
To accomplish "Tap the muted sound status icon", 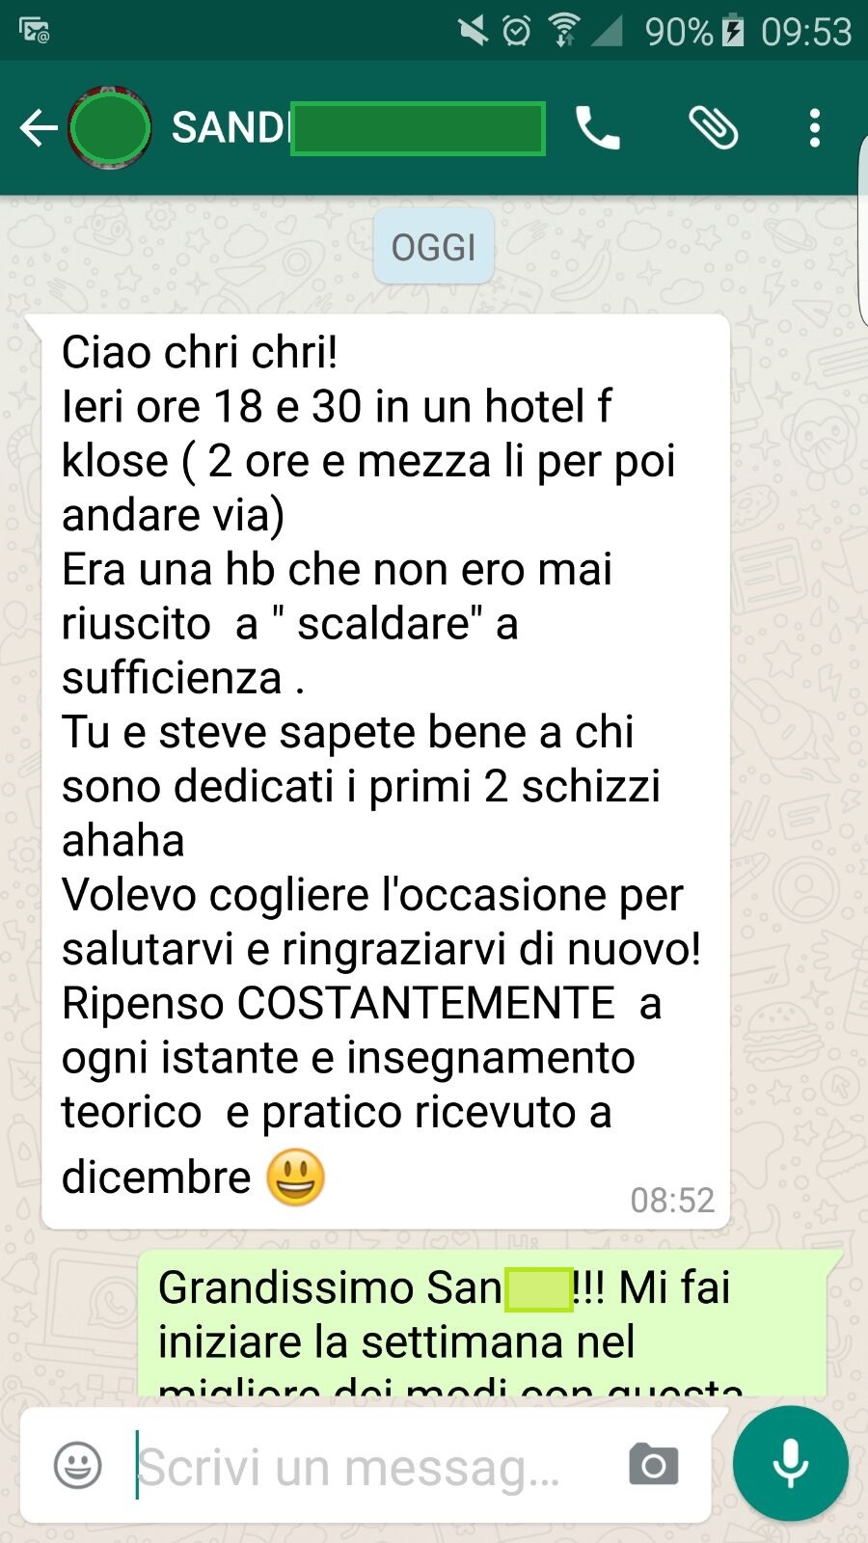I will 473,31.
